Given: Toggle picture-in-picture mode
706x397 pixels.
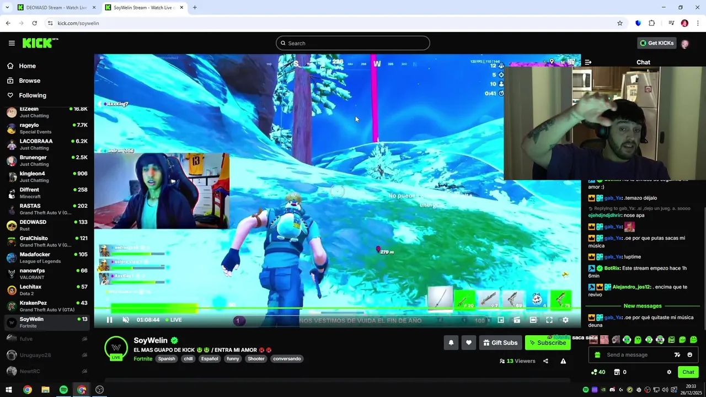Looking at the screenshot, I should point(501,320).
